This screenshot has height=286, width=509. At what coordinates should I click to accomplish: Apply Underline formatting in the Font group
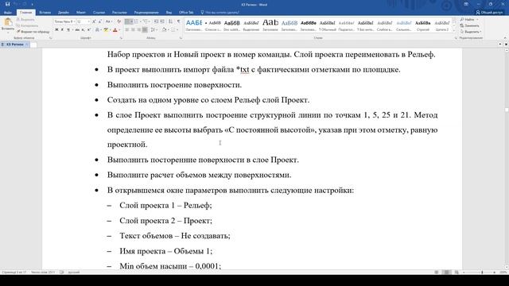68,30
